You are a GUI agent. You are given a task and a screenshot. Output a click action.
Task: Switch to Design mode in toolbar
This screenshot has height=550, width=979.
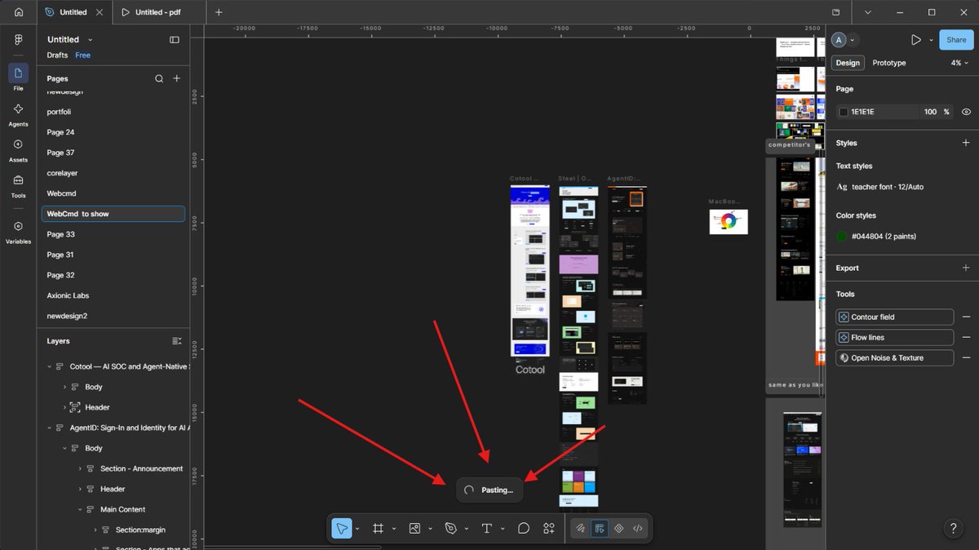pyautogui.click(x=600, y=529)
